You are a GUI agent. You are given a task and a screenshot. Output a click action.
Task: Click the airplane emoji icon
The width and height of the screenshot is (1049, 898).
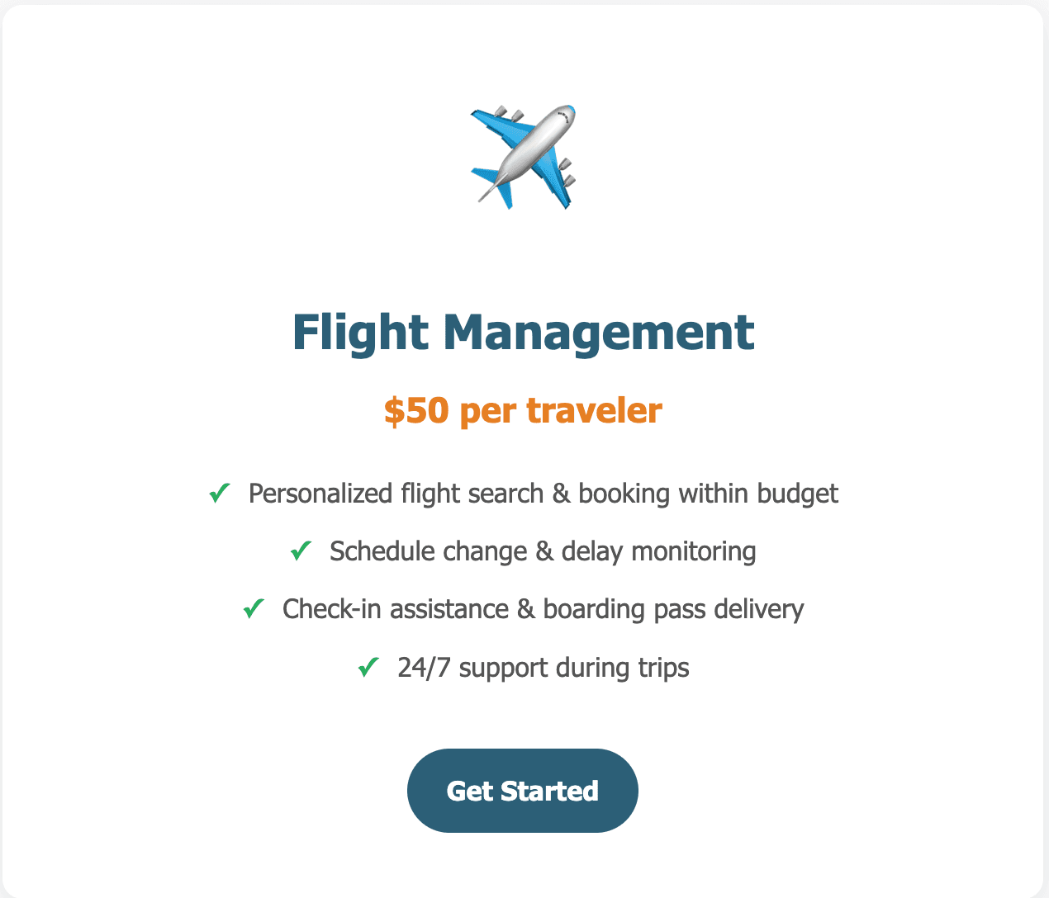(x=523, y=156)
